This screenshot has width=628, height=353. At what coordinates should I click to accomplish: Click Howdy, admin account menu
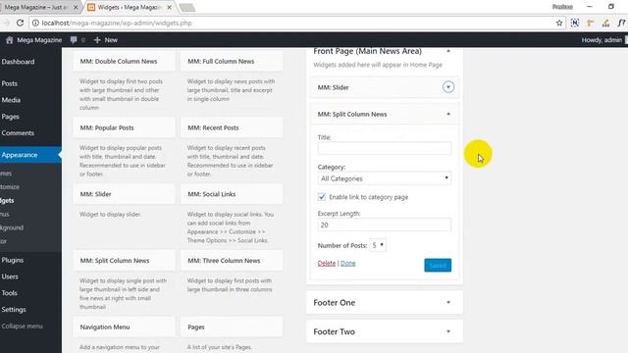[x=602, y=40]
